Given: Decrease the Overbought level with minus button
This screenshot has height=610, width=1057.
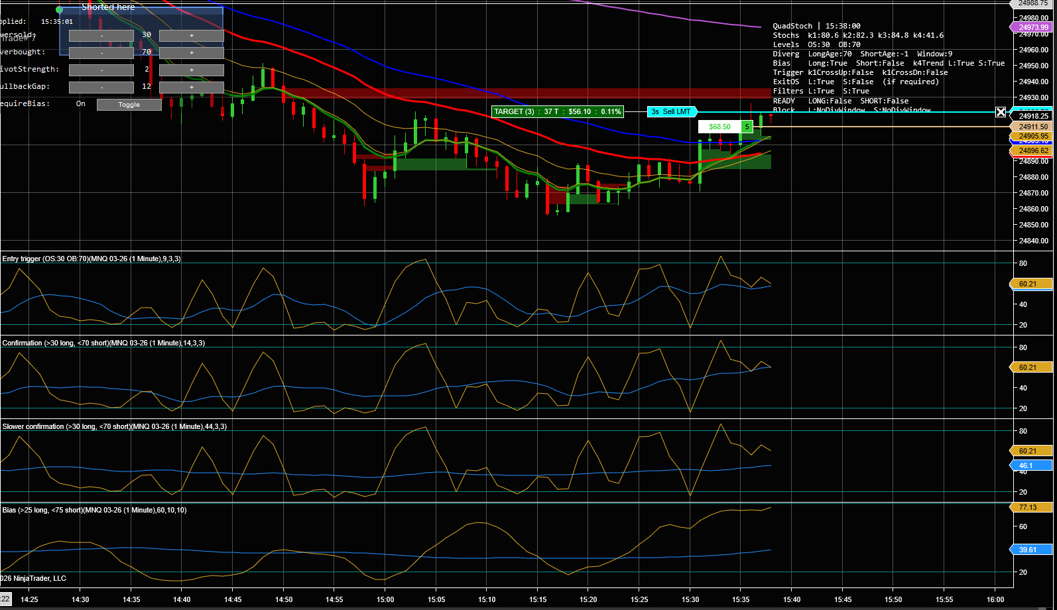Looking at the screenshot, I should coord(101,52).
